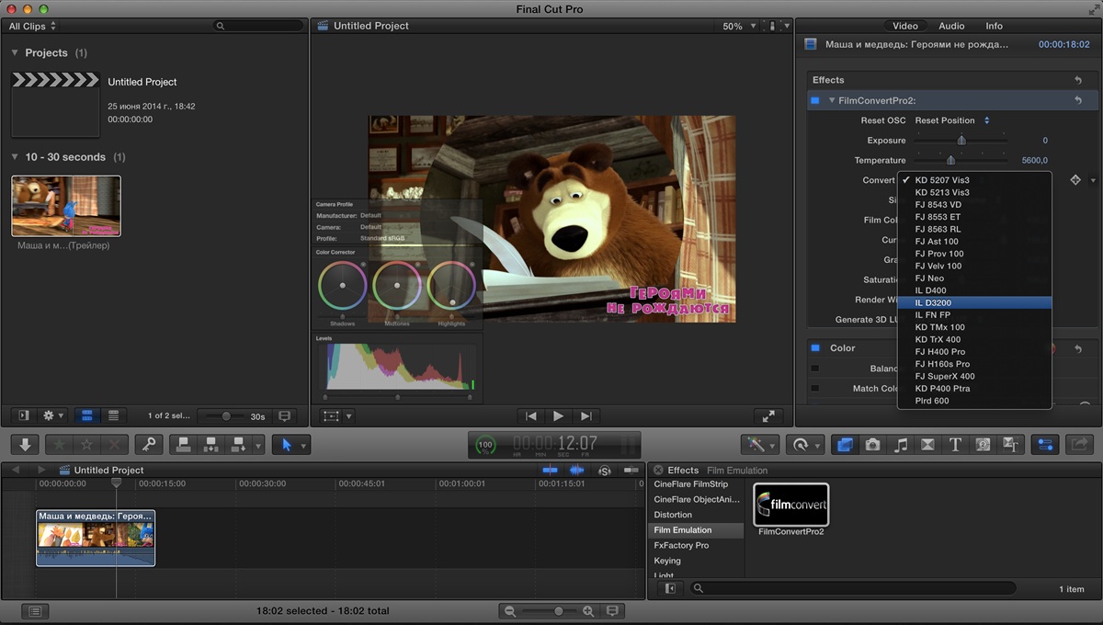Collapse the 10 - 30 seconds group
The width and height of the screenshot is (1103, 625).
(15, 157)
